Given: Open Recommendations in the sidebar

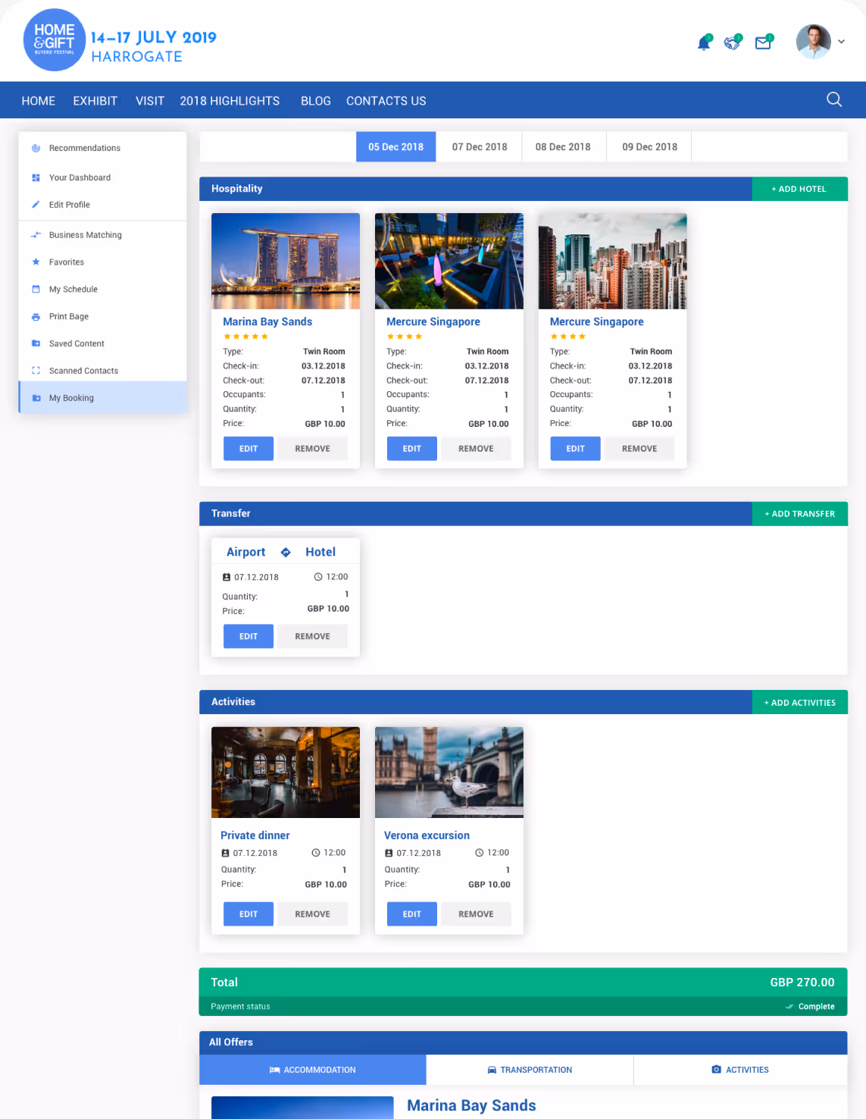Looking at the screenshot, I should tap(103, 148).
